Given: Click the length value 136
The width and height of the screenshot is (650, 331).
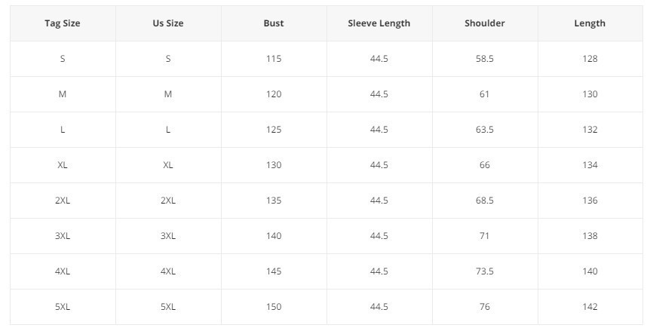Looking at the screenshot, I should point(590,201).
